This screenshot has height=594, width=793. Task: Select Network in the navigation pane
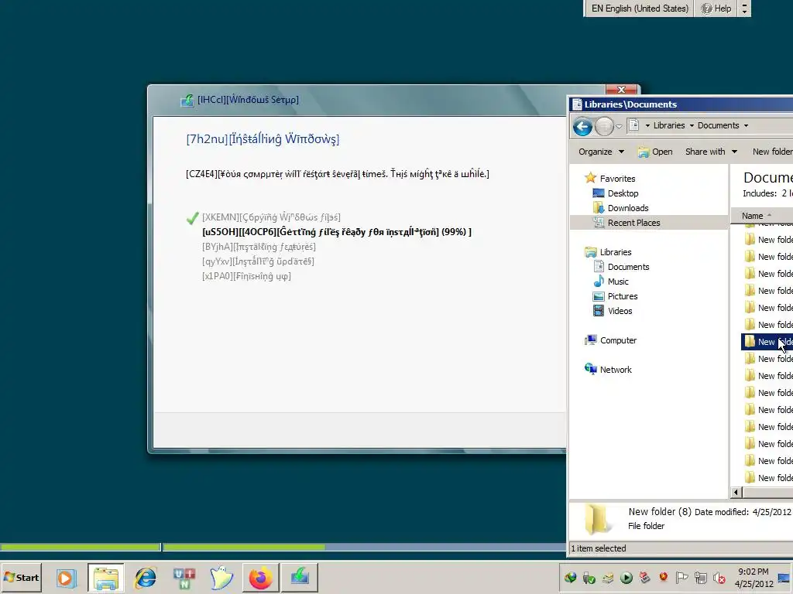coord(608,370)
